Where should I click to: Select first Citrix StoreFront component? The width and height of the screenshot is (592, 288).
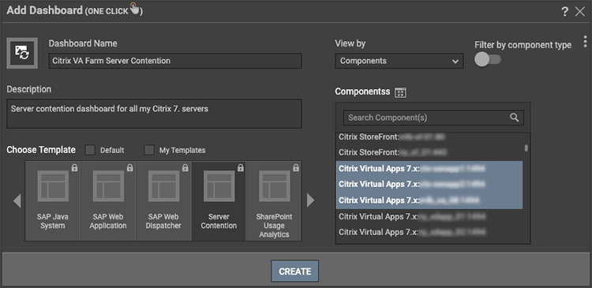(429, 137)
